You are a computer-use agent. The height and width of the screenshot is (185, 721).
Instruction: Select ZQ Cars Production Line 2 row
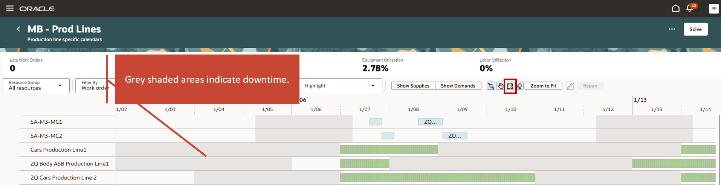click(x=67, y=177)
